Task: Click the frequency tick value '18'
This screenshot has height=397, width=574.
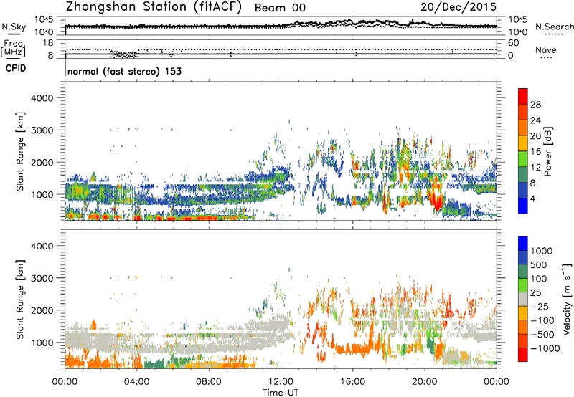Action: pos(48,43)
